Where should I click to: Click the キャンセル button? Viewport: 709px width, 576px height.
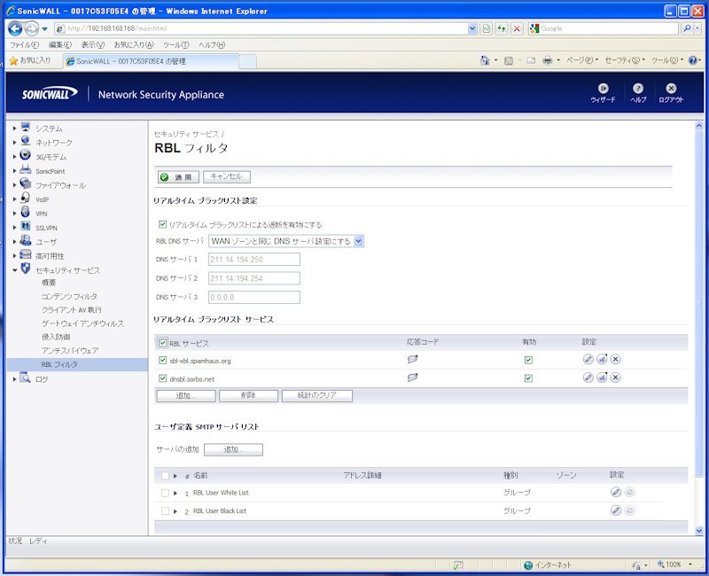[x=227, y=176]
